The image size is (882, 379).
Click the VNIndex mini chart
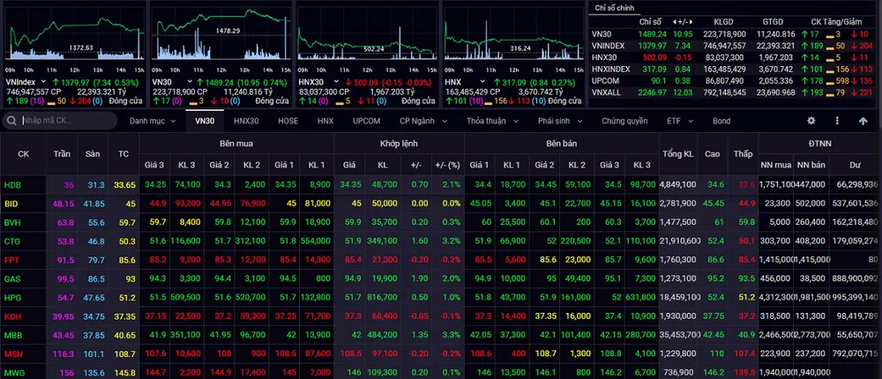point(72,40)
